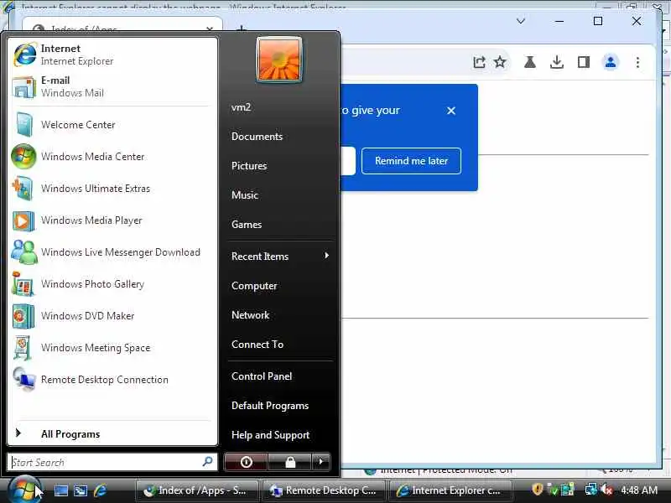Click the network tray icon
This screenshot has width=671, height=503.
pyautogui.click(x=591, y=490)
